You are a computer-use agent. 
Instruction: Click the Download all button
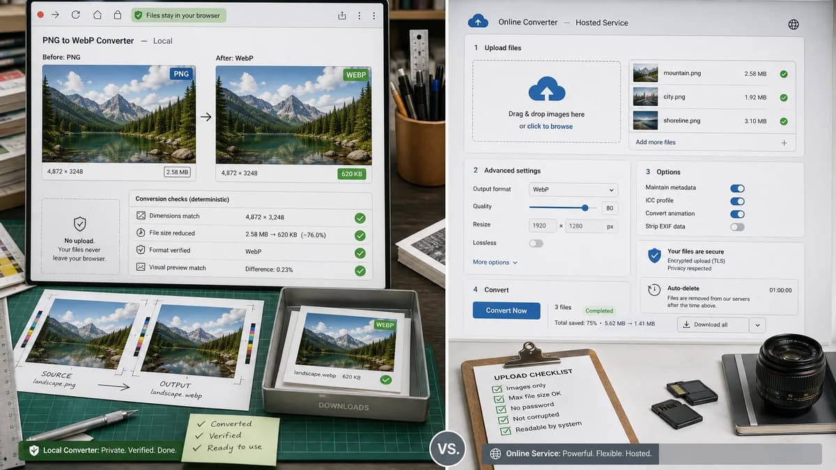coord(713,324)
